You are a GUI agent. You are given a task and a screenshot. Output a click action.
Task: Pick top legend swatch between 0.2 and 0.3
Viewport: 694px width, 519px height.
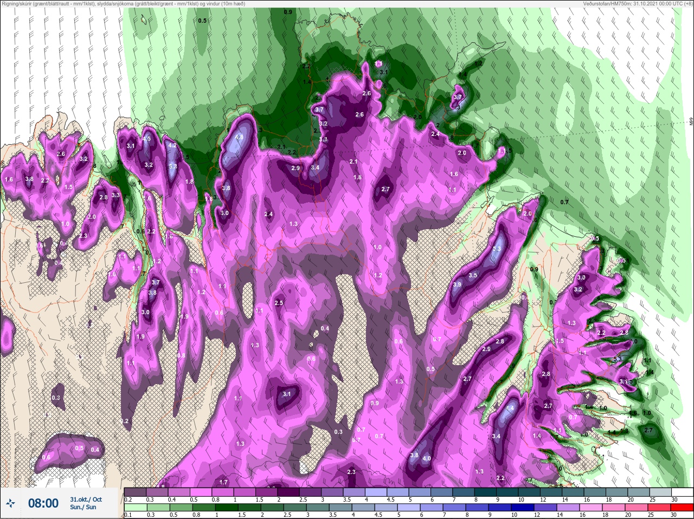(135, 492)
